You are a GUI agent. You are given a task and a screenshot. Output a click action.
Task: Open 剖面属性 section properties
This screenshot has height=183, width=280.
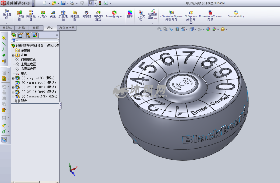[75, 16]
